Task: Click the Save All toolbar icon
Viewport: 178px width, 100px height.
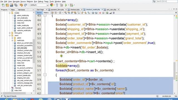Action: point(16,5)
